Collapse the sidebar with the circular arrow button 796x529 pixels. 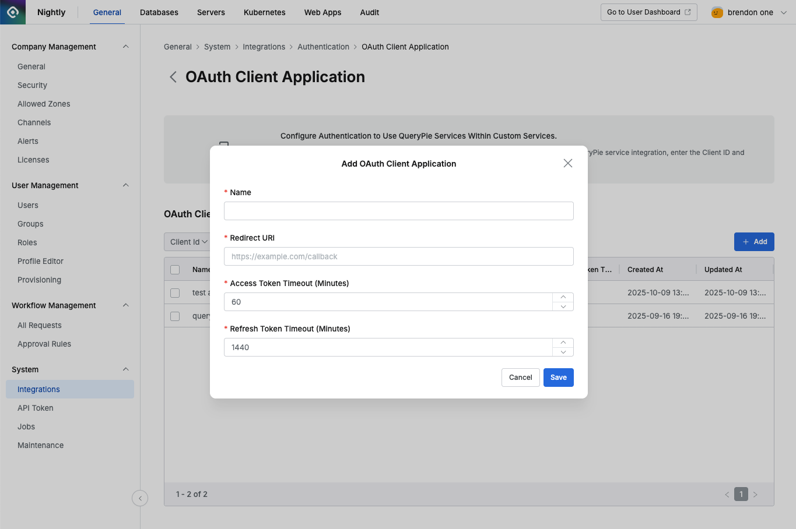(140, 498)
